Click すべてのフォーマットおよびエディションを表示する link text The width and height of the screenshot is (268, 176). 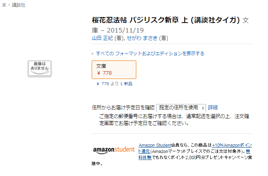[150, 53]
